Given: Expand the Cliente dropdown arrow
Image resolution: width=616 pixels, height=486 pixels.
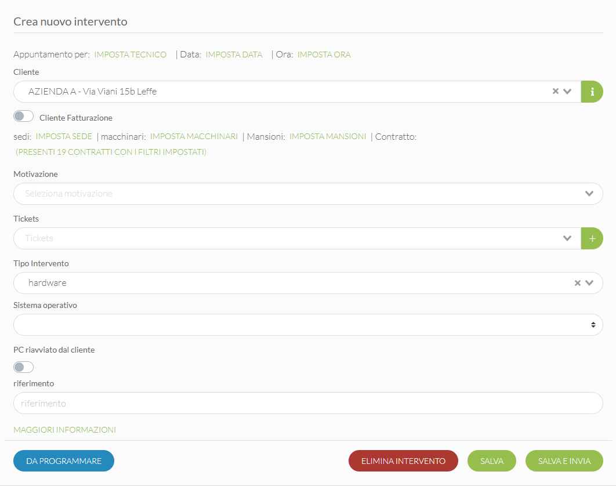Looking at the screenshot, I should click(x=567, y=92).
